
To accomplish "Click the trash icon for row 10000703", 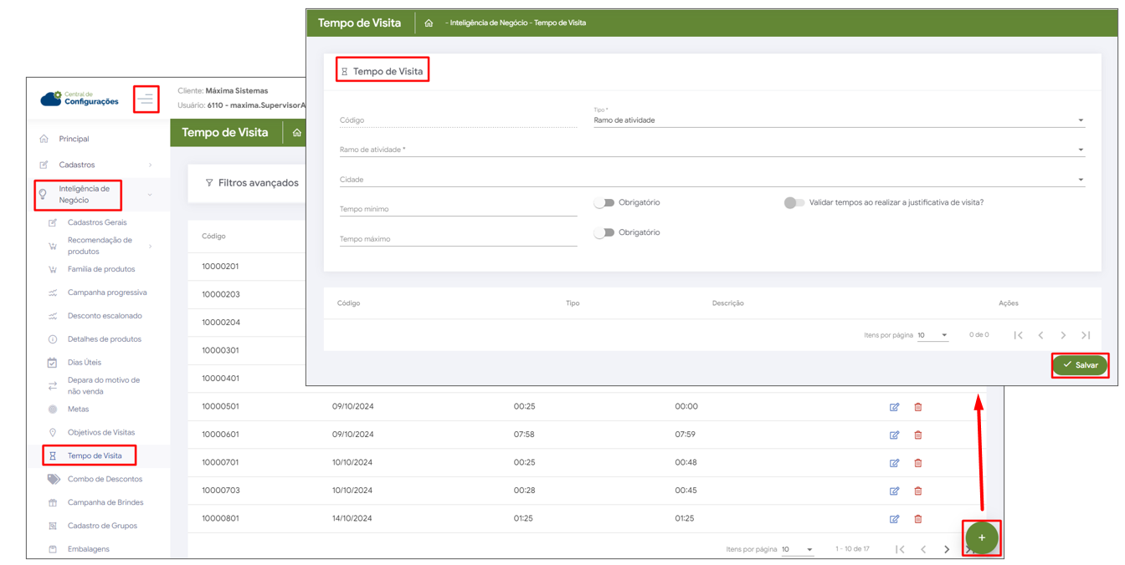I will (x=917, y=491).
